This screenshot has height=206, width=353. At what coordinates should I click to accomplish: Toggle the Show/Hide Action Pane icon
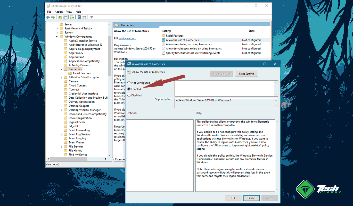coord(84,17)
